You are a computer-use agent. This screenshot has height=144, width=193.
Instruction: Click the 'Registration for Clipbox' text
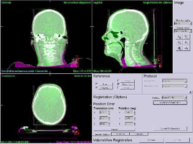[157, 2]
